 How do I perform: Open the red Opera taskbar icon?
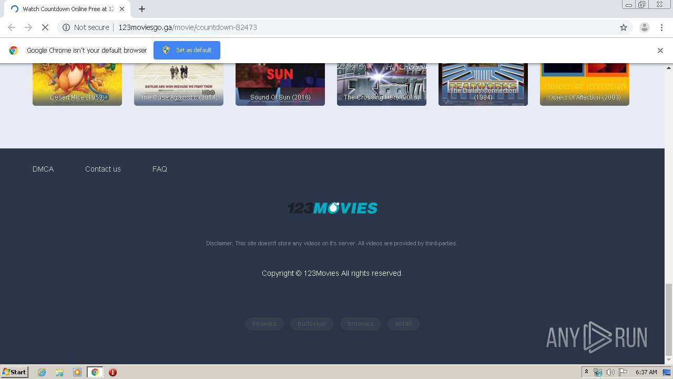click(x=113, y=372)
